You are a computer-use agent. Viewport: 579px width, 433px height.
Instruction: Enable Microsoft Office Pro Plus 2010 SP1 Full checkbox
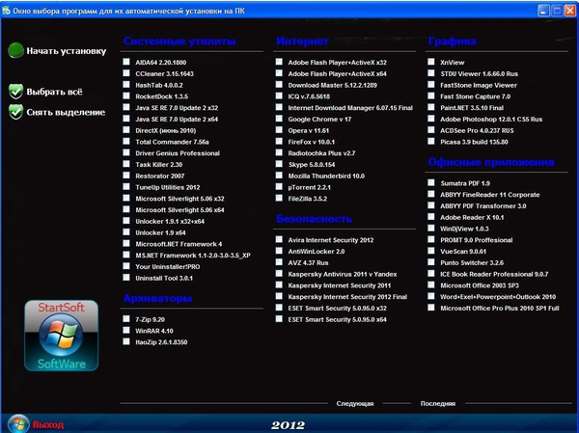431,308
